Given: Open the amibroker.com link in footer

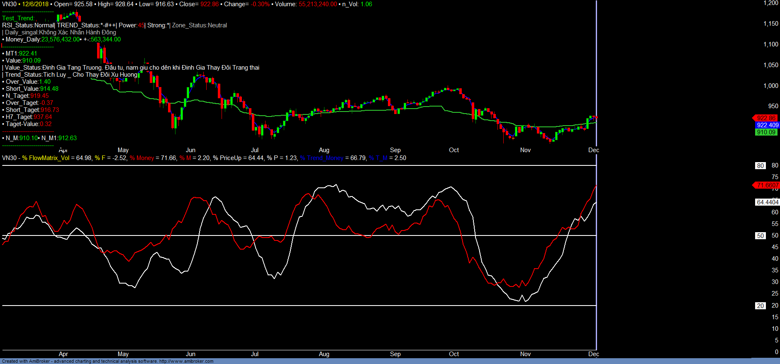Looking at the screenshot, I should 186,362.
